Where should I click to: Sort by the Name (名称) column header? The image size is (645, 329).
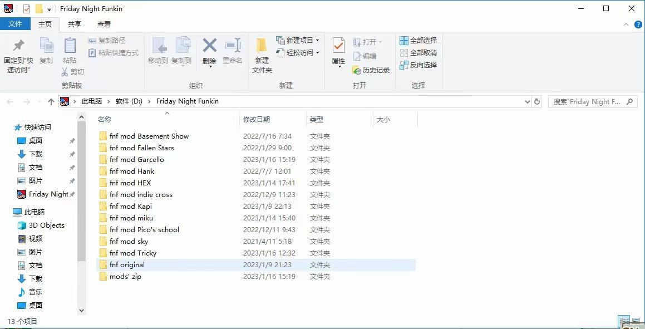105,119
